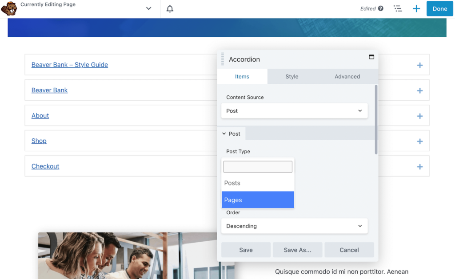Maximize the Accordion settings panel
The image size is (455, 279).
(371, 57)
